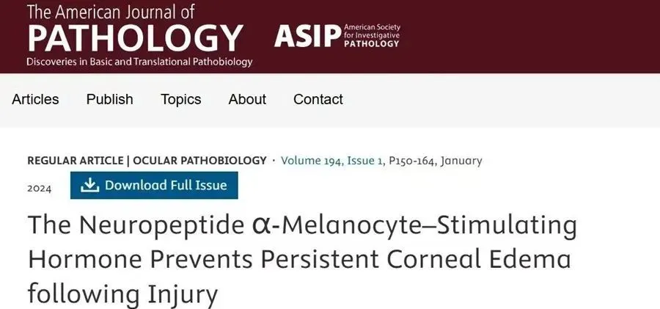Open the Articles menu
The image size is (660, 309).
tap(35, 100)
